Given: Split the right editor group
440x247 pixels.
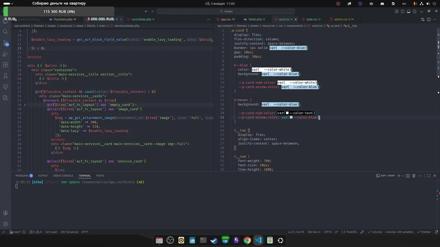Looking at the screenshot, I should [429, 19].
